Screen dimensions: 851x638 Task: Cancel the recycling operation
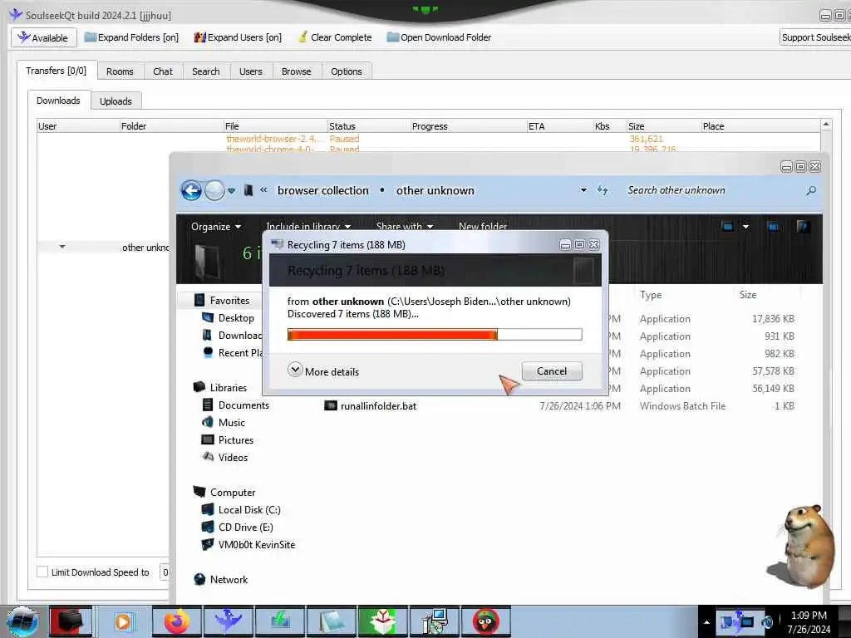(x=552, y=371)
